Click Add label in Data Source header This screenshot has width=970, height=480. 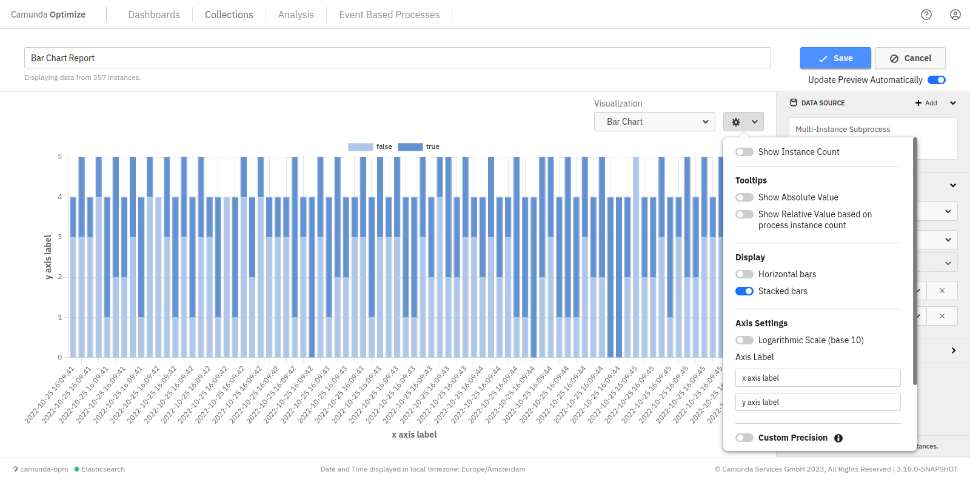(x=931, y=103)
